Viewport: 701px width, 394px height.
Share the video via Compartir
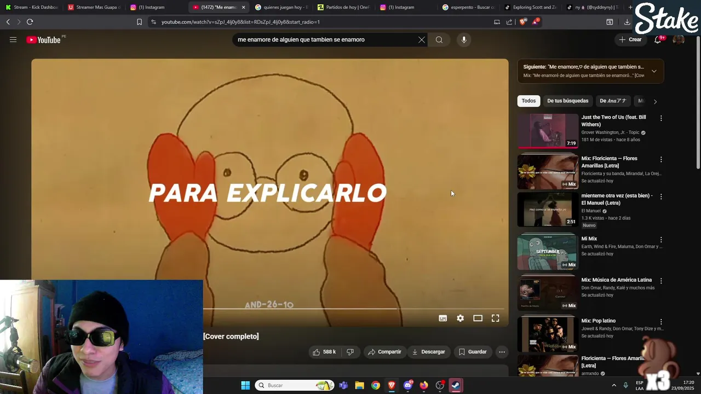pos(385,352)
